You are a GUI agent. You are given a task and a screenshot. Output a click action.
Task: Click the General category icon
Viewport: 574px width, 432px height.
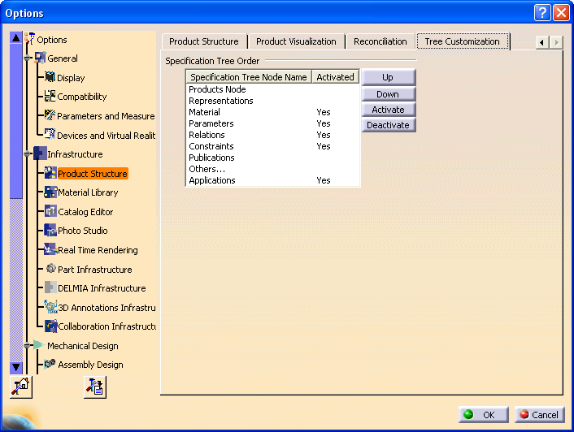40,58
